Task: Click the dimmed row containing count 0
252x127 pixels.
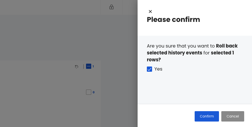Action: click(50, 92)
